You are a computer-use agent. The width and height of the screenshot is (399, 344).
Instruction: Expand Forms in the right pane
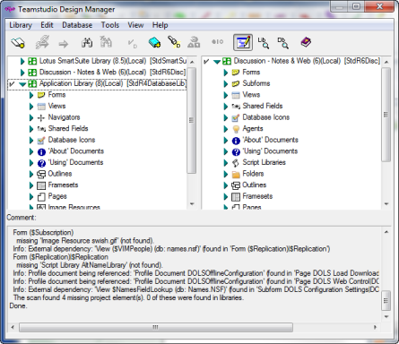[226, 73]
